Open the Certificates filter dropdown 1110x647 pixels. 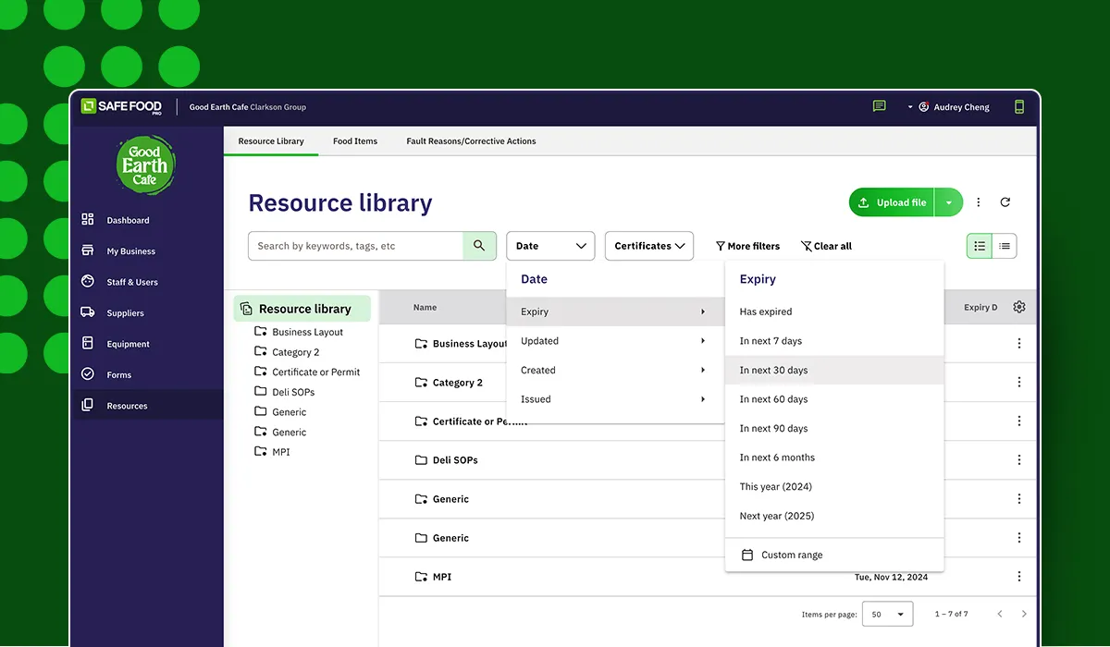tap(649, 246)
